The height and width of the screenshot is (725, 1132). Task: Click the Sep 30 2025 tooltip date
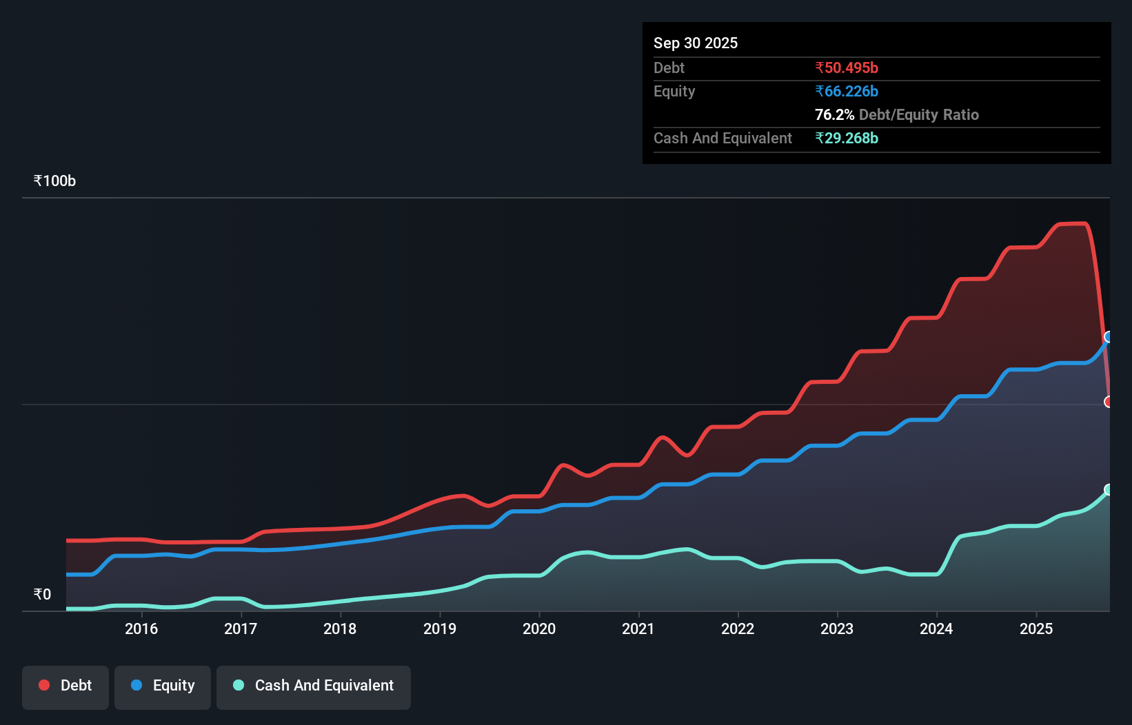(x=696, y=43)
